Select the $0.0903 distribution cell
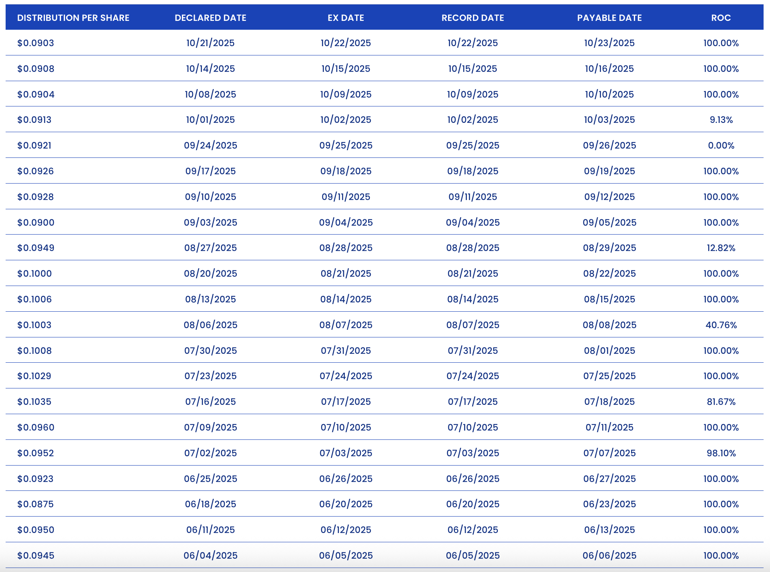Viewport: 770px width, 572px height. [36, 43]
